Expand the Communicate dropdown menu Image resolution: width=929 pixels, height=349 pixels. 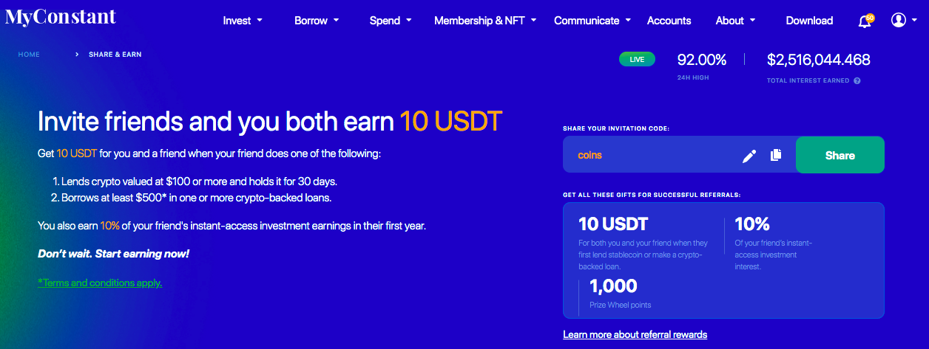click(592, 21)
